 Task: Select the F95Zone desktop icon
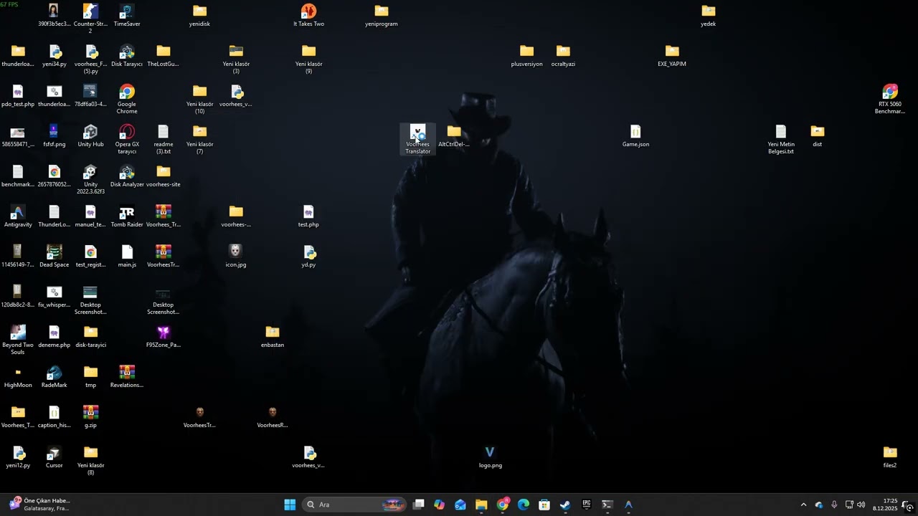click(164, 337)
